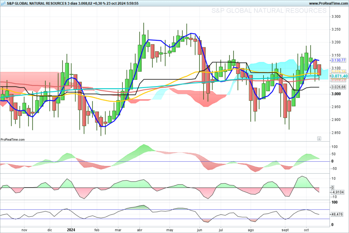Click the 'may' month on time axis

click(x=170, y=230)
